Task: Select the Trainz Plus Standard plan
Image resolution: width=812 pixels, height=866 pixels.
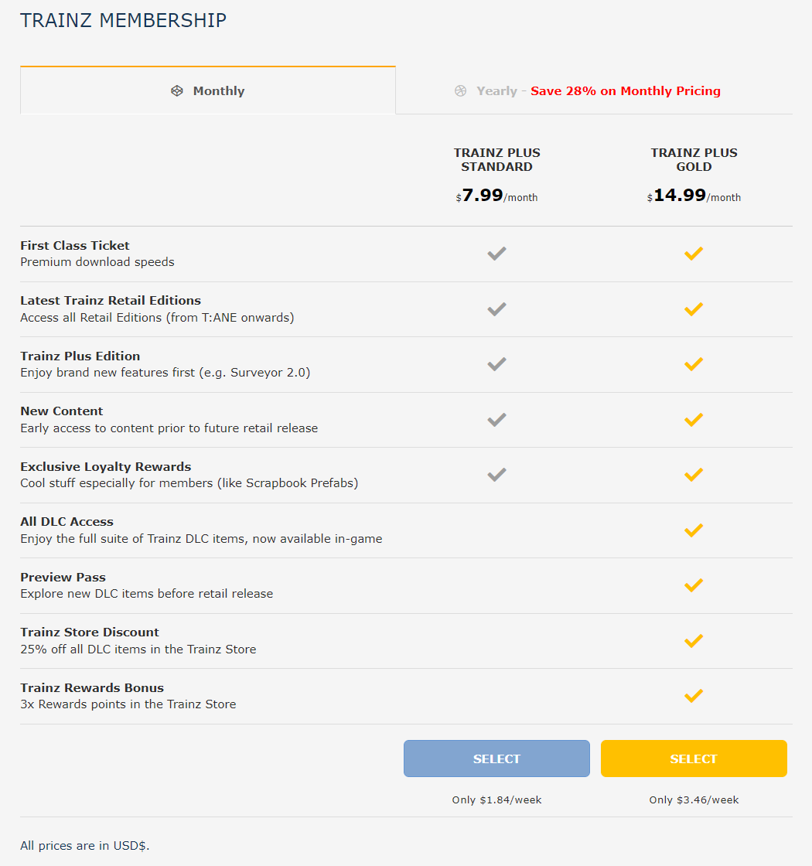Action: [x=496, y=759]
